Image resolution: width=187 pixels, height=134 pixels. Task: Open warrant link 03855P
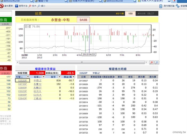[x=22, y=95]
